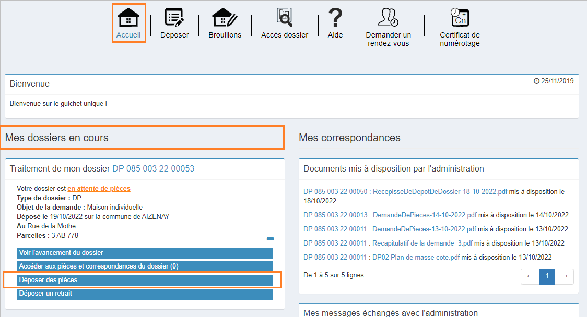This screenshot has height=317, width=587.
Task: Click the 'Déposé le 19/10/2022' line
Action: pos(93,216)
